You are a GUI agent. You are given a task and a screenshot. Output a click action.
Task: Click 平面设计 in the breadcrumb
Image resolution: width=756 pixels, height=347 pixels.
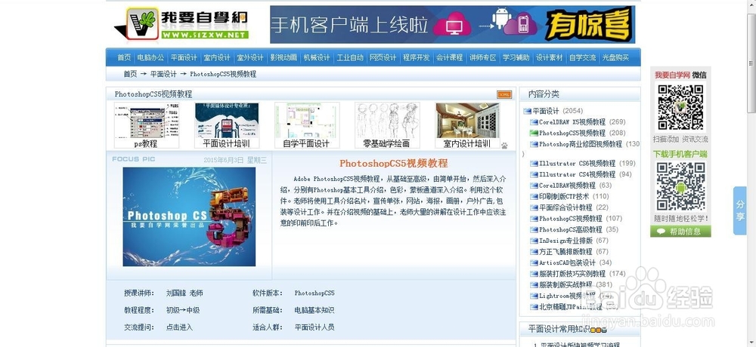point(163,74)
